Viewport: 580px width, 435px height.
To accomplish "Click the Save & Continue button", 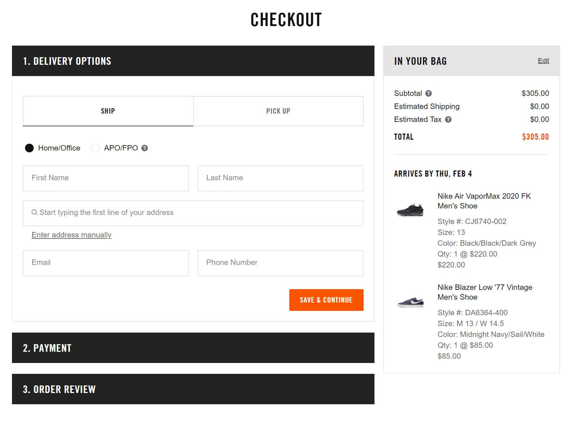I will [326, 300].
